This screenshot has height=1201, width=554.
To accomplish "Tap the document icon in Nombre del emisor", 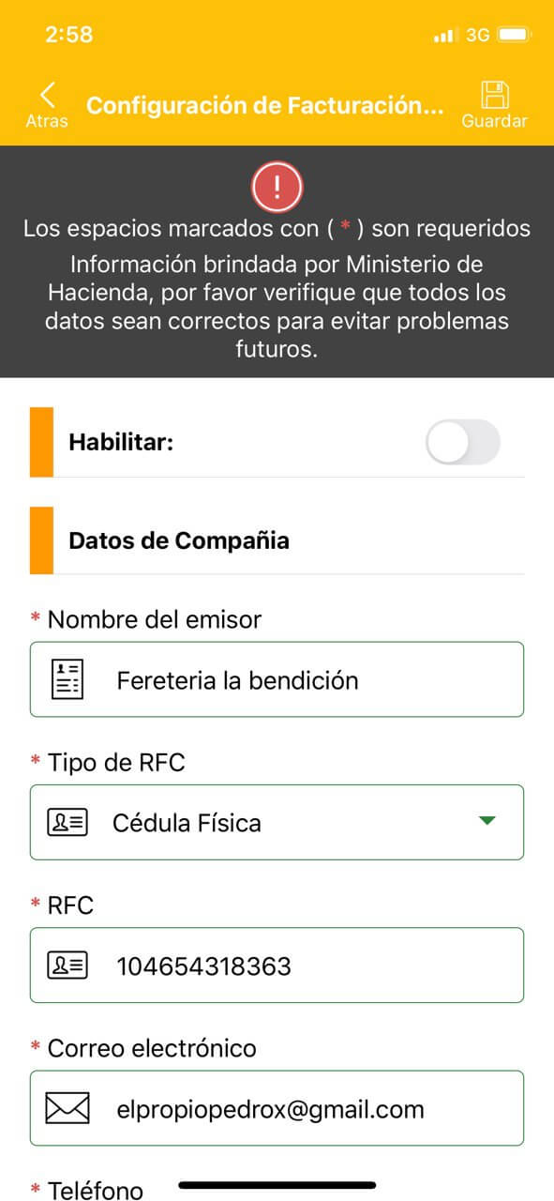I will 67,679.
